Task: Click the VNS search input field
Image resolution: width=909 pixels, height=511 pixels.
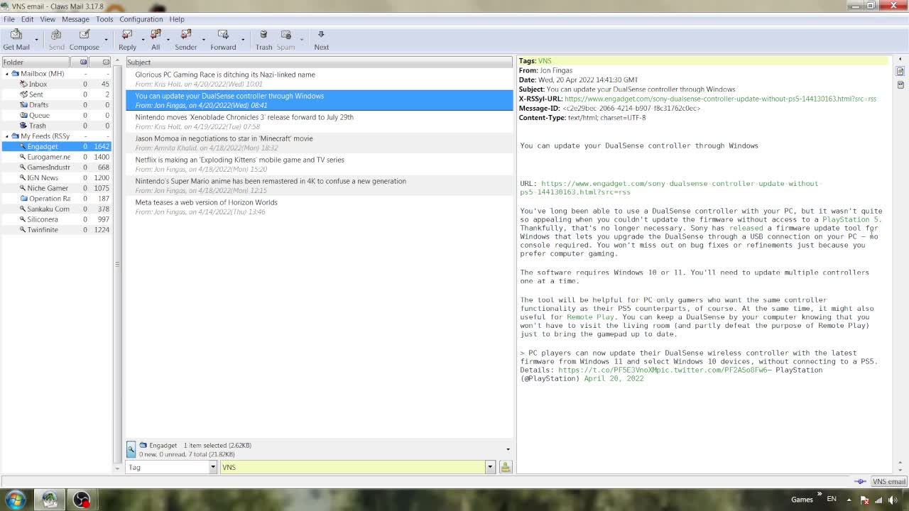Action: coord(353,467)
